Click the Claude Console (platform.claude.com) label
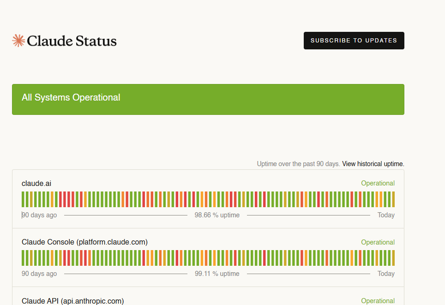Image resolution: width=445 pixels, height=305 pixels. tap(84, 242)
